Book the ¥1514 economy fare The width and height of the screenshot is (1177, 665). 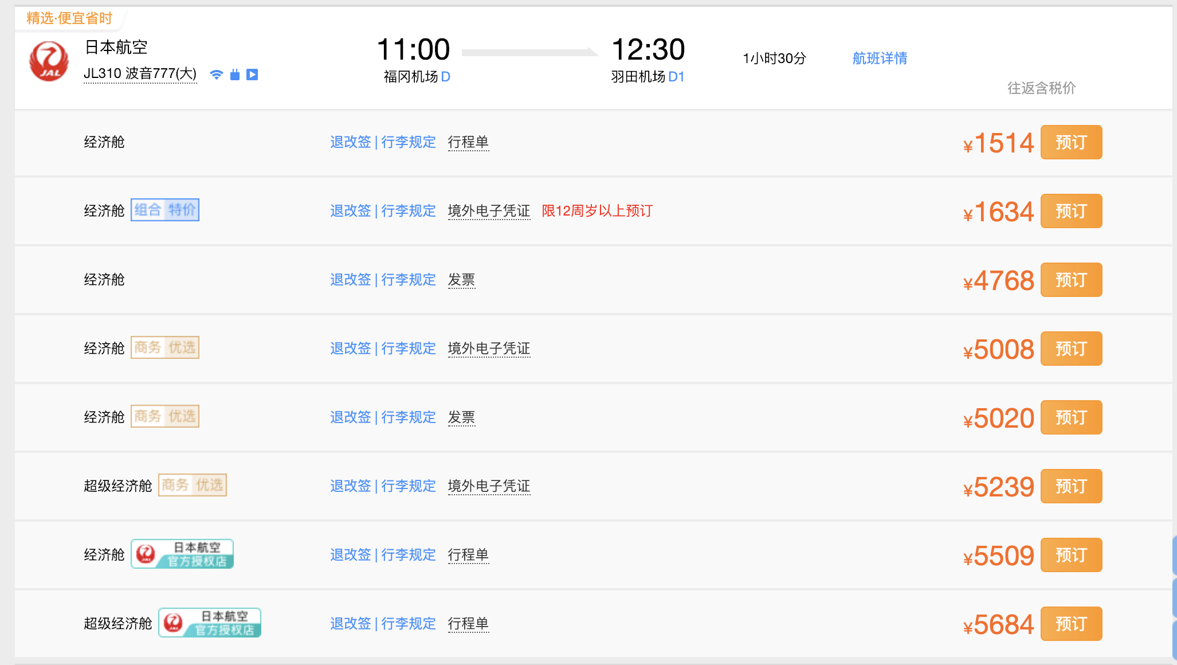(x=1071, y=142)
